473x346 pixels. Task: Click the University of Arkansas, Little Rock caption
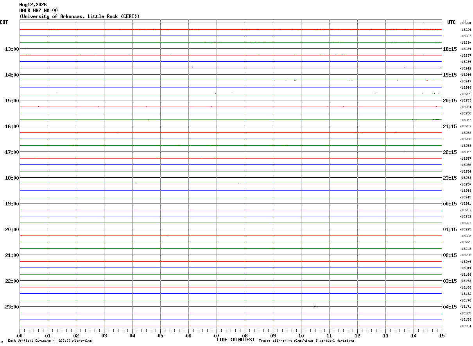pyautogui.click(x=79, y=16)
